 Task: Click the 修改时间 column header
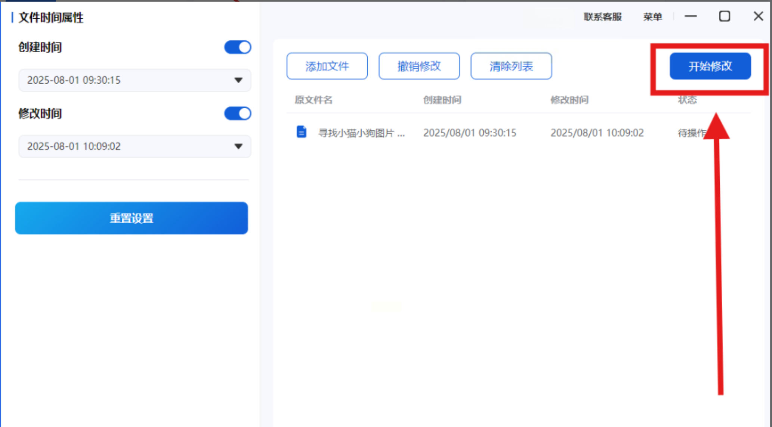[x=569, y=100]
